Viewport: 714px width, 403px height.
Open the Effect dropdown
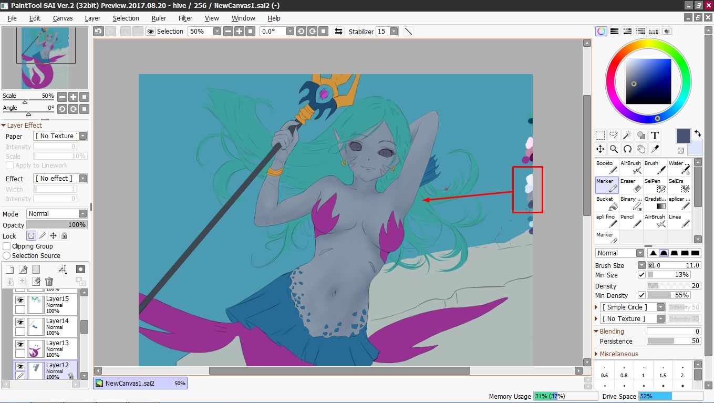pos(82,179)
